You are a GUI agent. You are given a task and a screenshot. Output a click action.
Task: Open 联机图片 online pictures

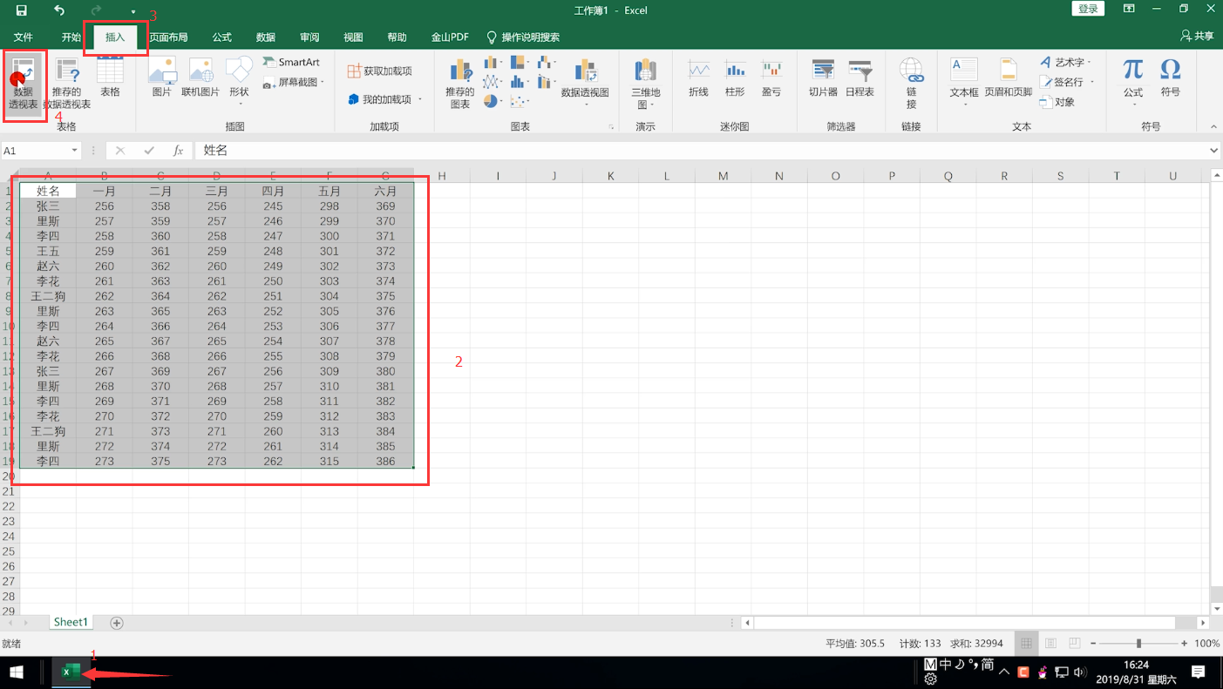point(200,78)
